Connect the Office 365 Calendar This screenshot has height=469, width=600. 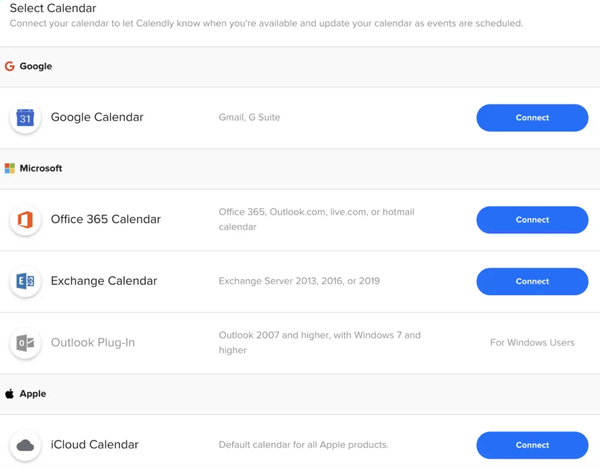532,220
